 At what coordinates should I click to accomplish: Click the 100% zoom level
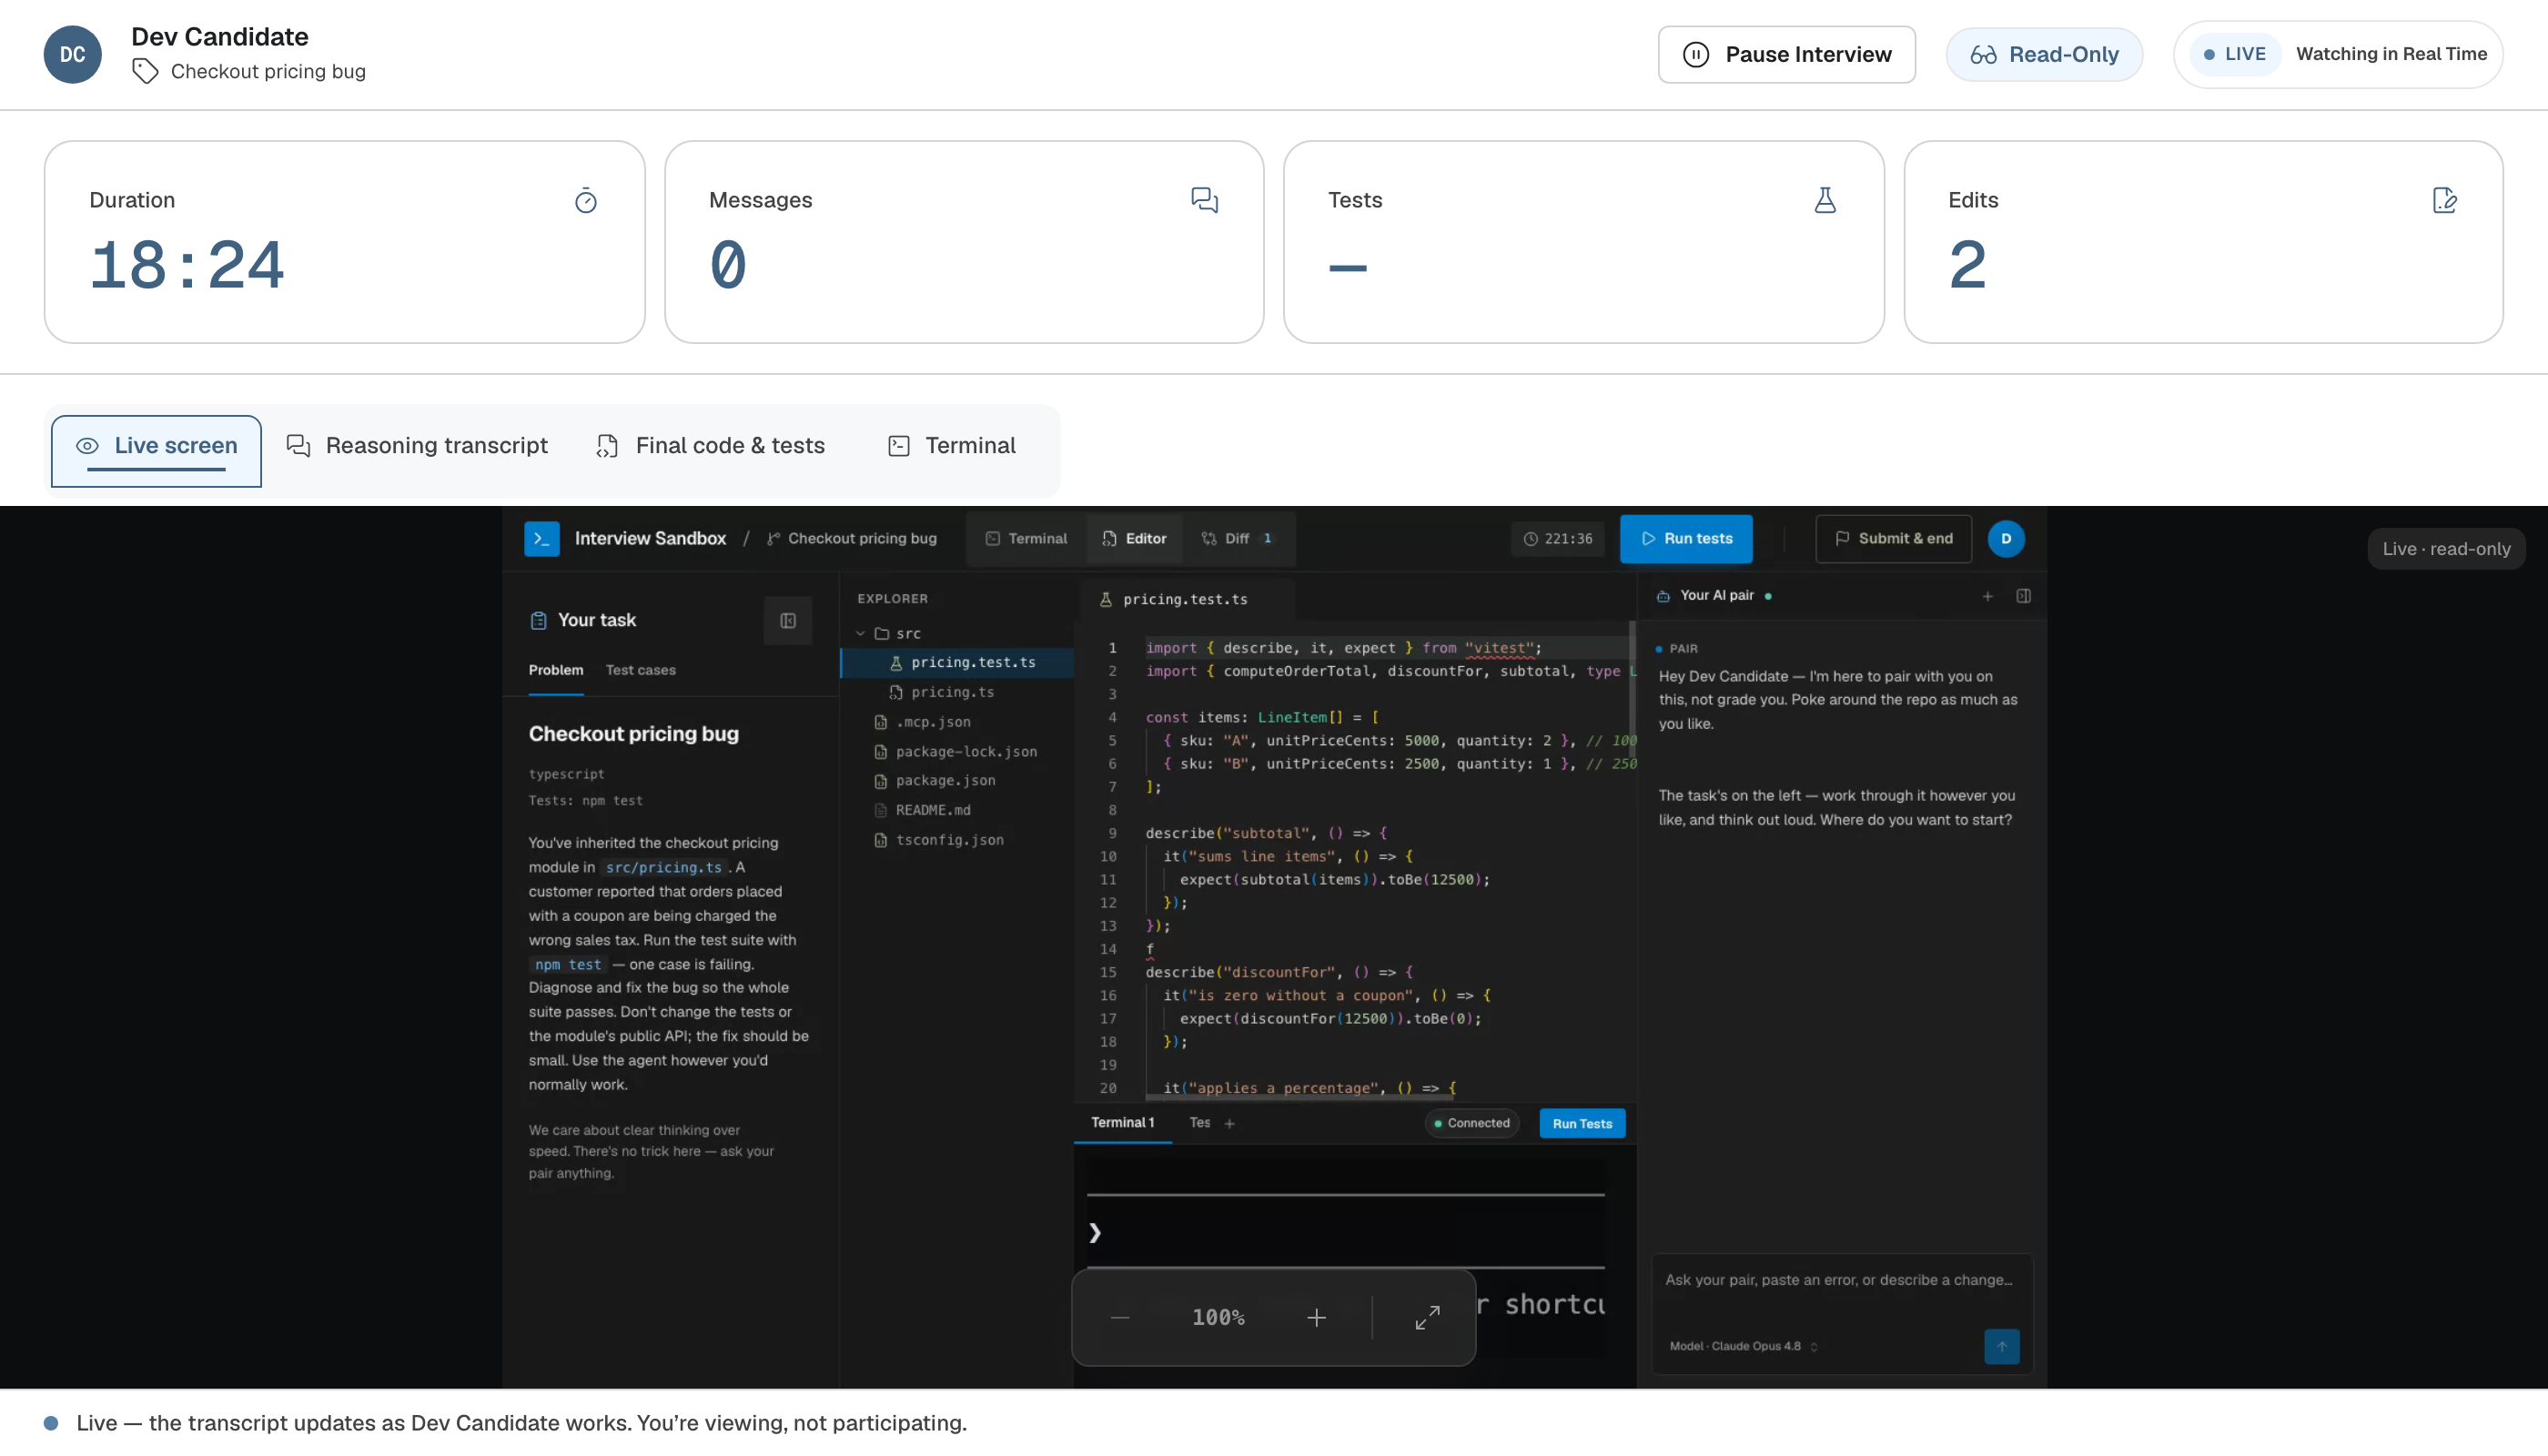(x=1218, y=1318)
